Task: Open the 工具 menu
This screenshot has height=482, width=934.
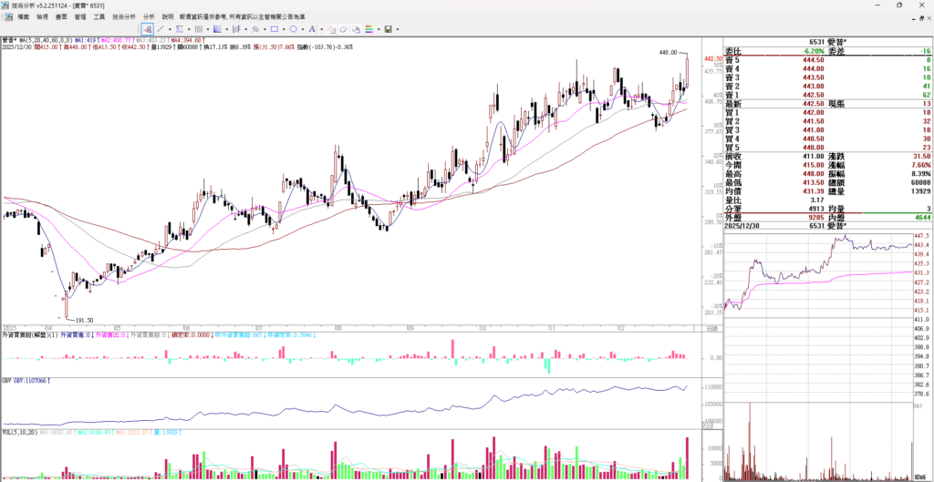Action: click(x=99, y=16)
